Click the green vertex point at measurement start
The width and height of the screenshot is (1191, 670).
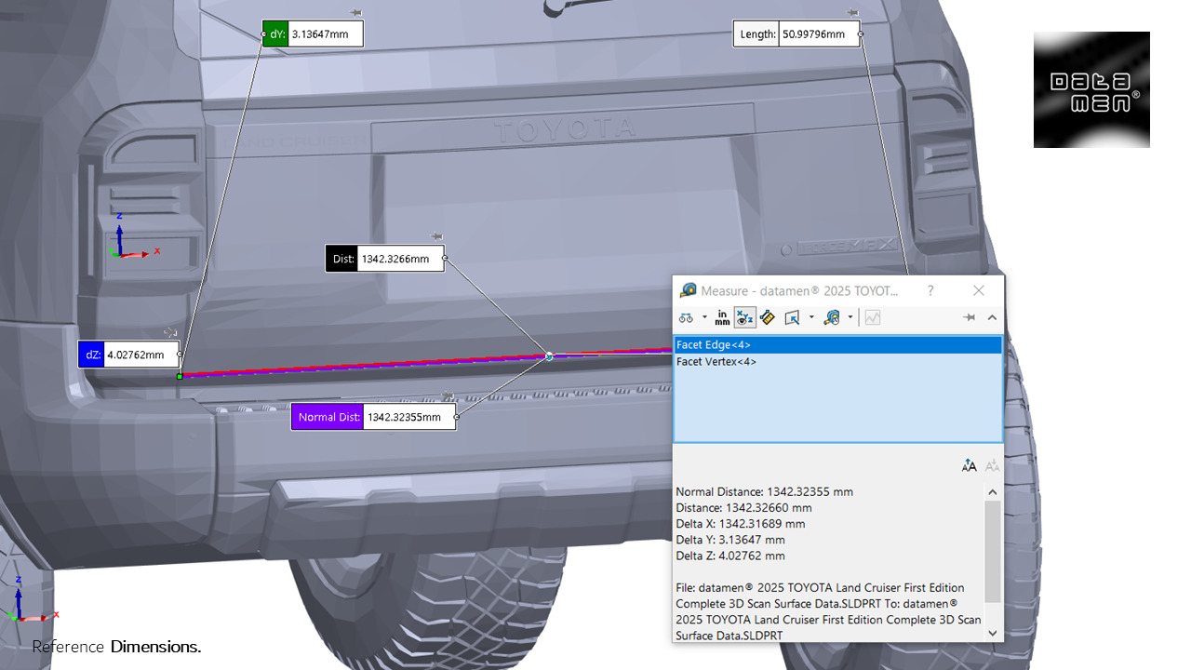click(x=180, y=376)
